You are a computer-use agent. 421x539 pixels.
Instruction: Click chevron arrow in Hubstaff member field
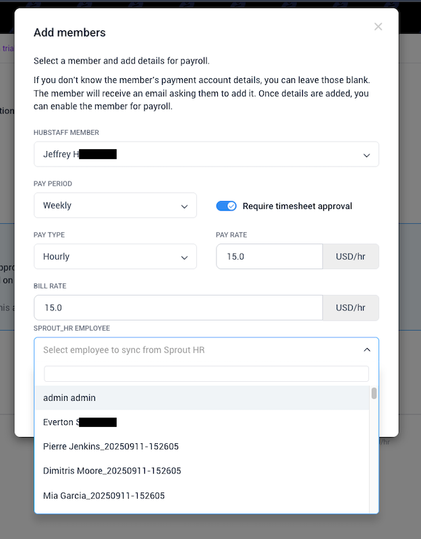click(x=366, y=155)
